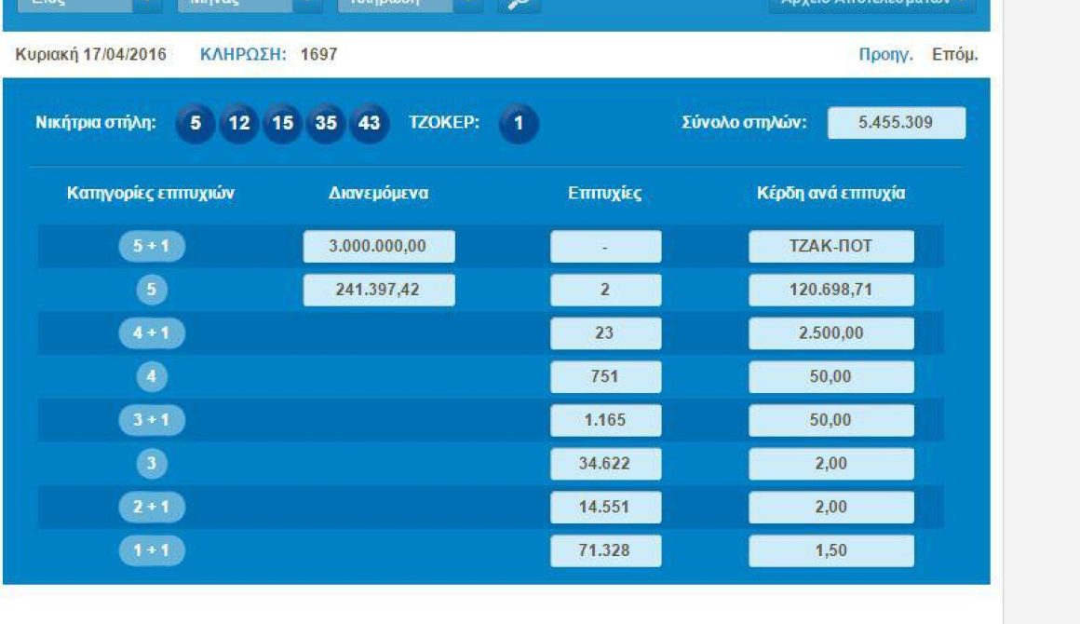Open next draw via Επόμ. link
This screenshot has width=1080, height=624.
click(954, 54)
